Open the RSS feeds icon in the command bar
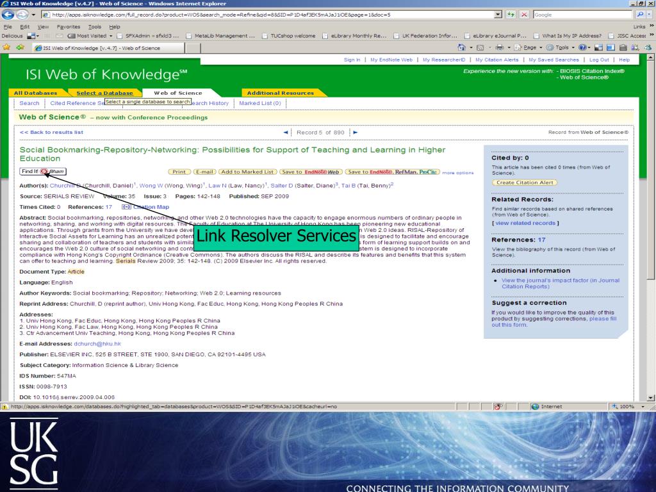Screen dimensions: 656x492 click(x=480, y=47)
